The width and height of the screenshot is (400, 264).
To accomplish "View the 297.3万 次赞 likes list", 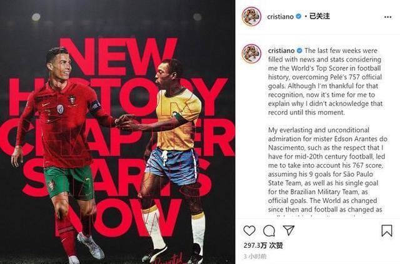I will (x=263, y=245).
